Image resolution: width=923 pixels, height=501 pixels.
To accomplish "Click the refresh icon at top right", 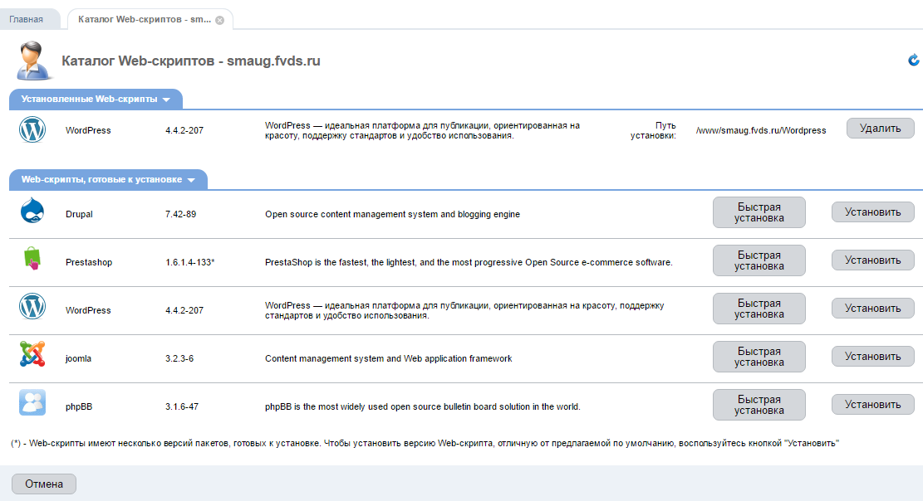I will [x=913, y=60].
